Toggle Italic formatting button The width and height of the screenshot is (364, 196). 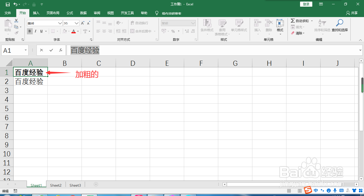click(36, 31)
